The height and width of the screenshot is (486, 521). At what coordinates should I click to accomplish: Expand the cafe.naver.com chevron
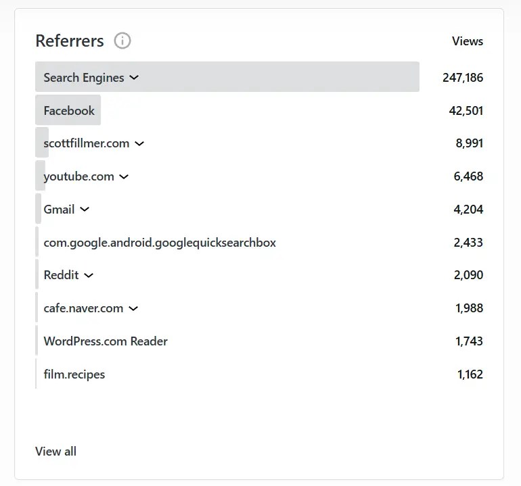133,308
